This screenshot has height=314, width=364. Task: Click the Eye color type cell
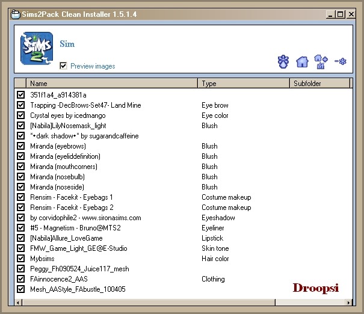215,115
